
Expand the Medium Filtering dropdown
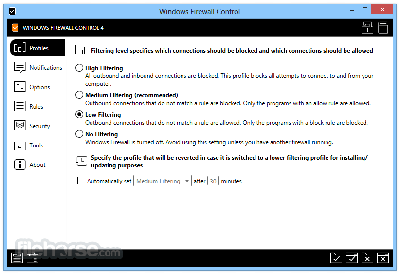(163, 181)
